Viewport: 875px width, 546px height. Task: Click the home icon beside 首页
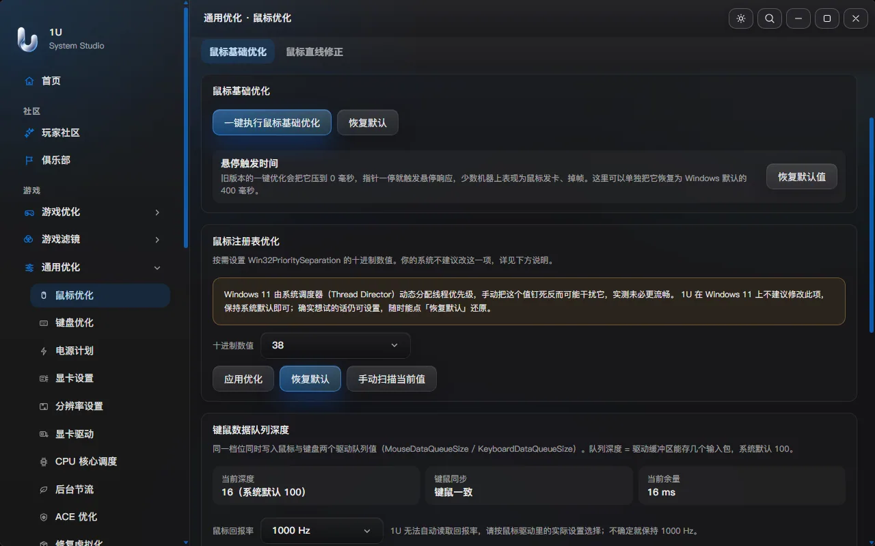click(29, 81)
